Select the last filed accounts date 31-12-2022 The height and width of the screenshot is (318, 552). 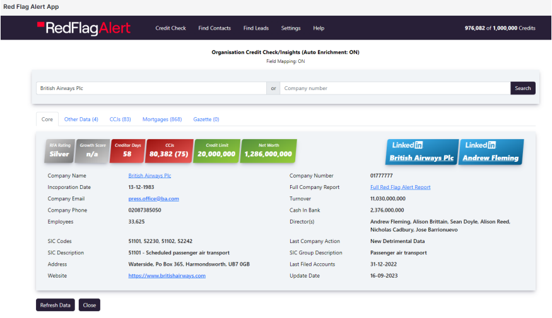click(384, 264)
